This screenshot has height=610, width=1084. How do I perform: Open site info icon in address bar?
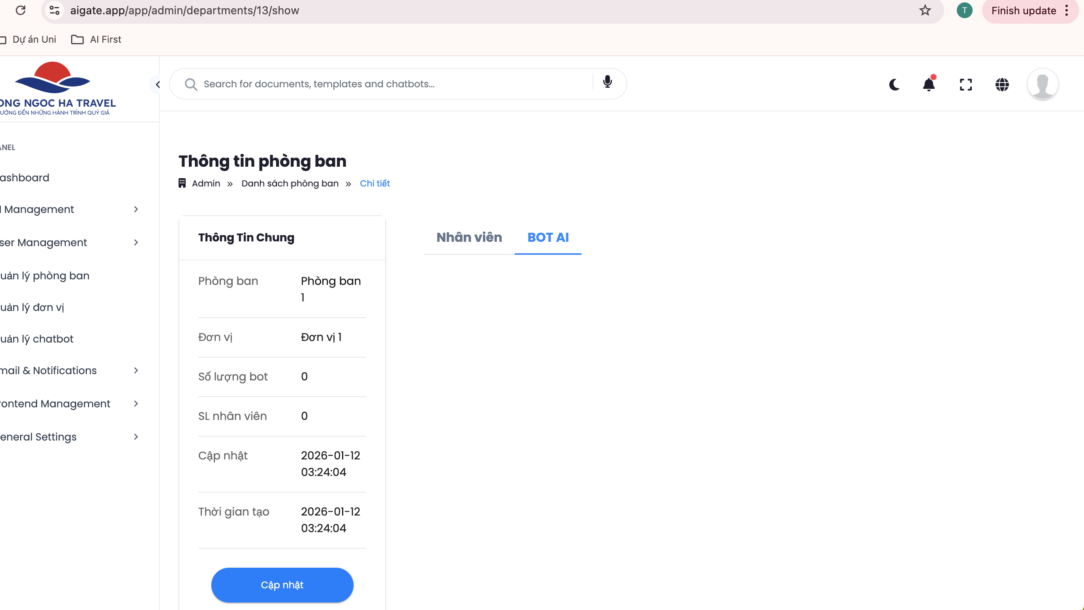(x=54, y=10)
